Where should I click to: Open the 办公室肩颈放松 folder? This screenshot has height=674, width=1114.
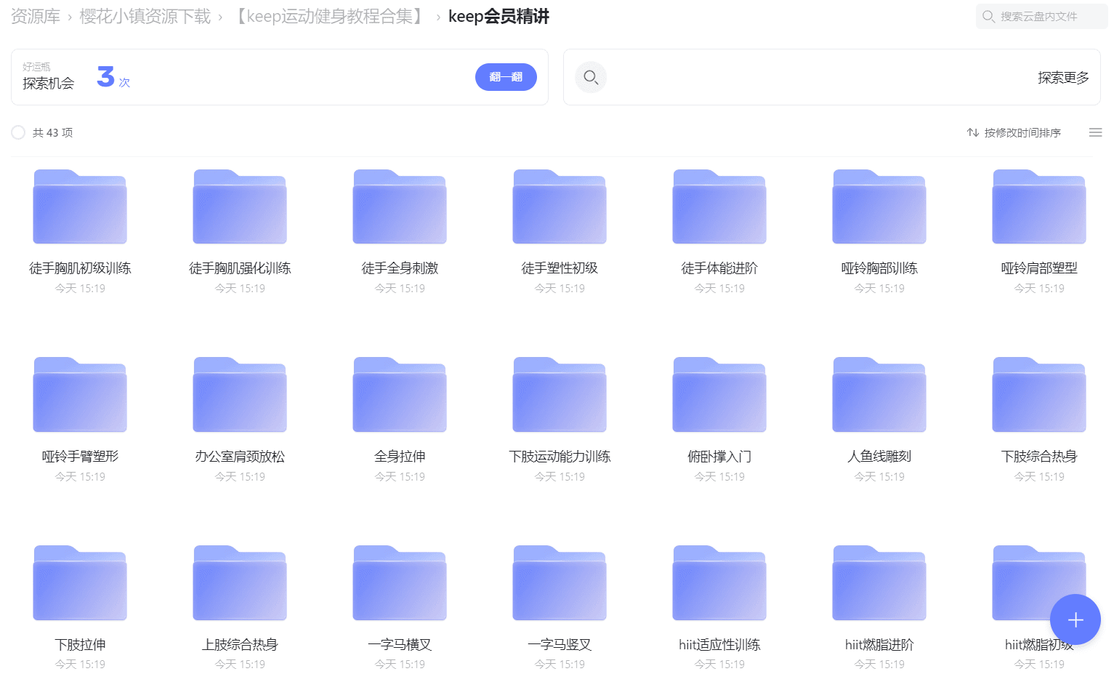pos(239,394)
